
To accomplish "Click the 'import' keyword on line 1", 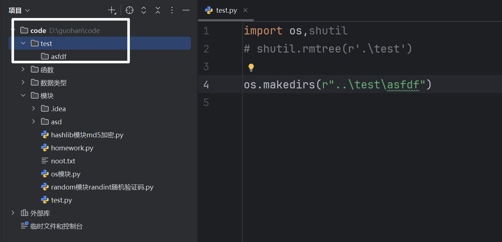I will (x=263, y=31).
